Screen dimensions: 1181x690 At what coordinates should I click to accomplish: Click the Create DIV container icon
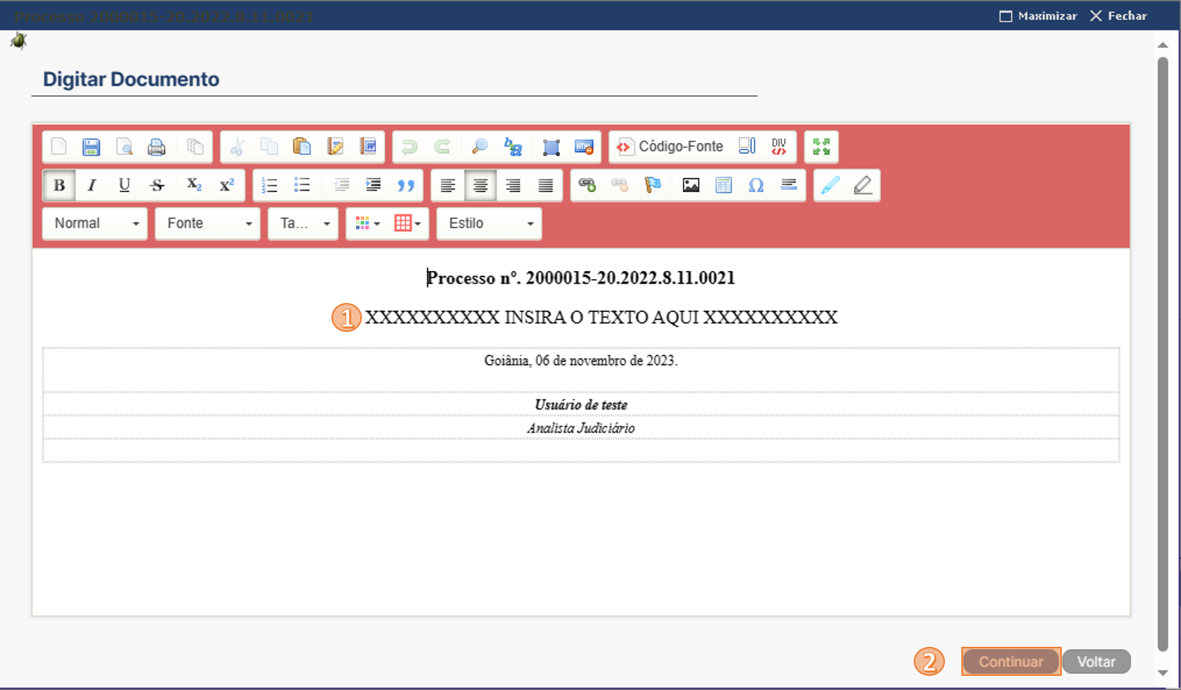tap(779, 147)
